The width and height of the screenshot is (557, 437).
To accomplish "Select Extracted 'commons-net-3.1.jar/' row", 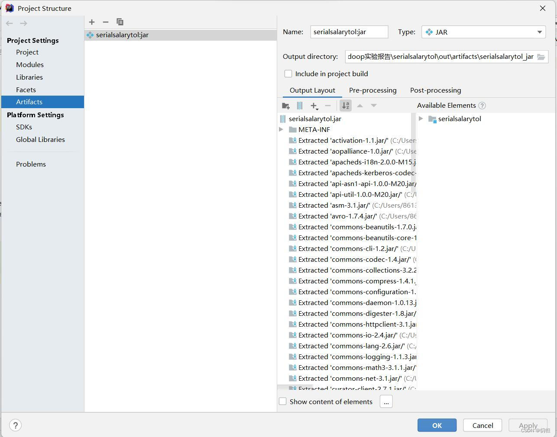I will pos(347,379).
